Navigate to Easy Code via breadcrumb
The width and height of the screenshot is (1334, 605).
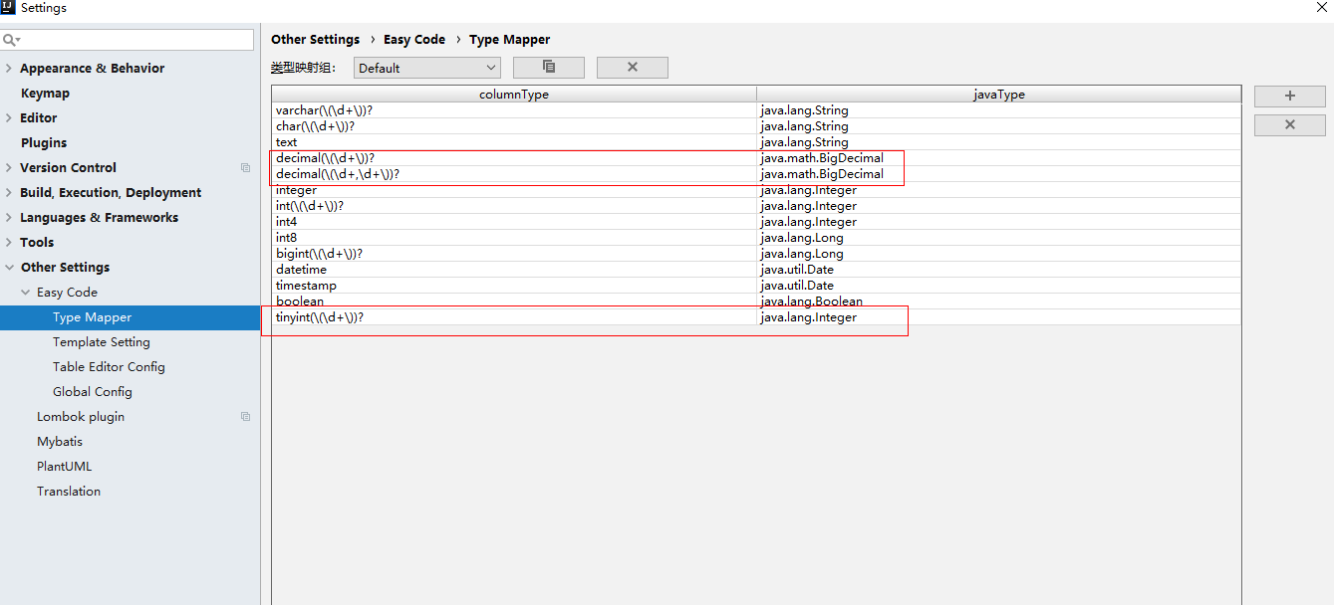coord(414,39)
